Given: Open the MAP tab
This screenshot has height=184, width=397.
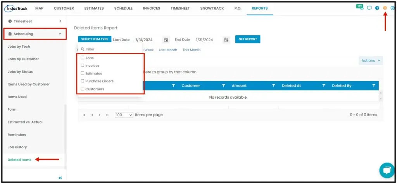Looking at the screenshot, I should click(x=39, y=9).
